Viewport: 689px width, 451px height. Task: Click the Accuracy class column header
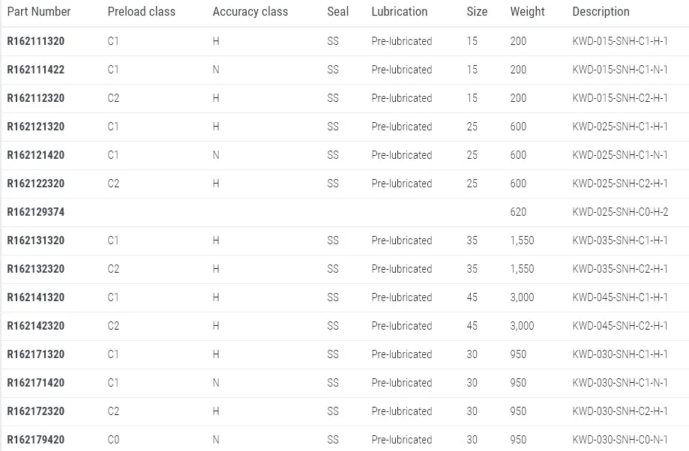250,12
